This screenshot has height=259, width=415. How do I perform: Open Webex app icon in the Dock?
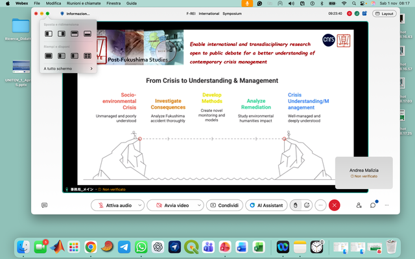pos(283,247)
